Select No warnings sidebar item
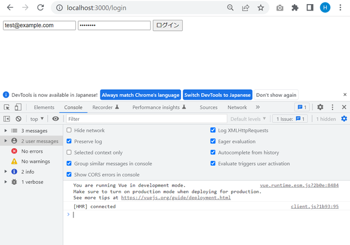Screen dimensions: 350x245 pos(32,161)
